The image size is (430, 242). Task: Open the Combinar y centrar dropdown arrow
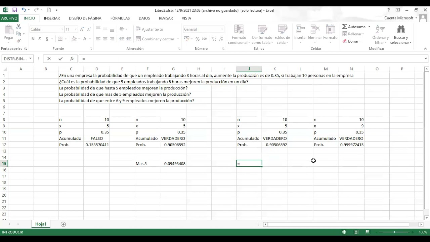point(178,39)
